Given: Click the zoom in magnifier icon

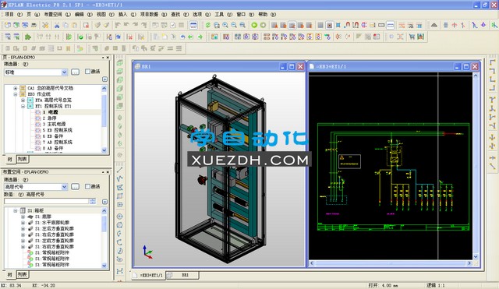Looking at the screenshot, I should 225,25.
